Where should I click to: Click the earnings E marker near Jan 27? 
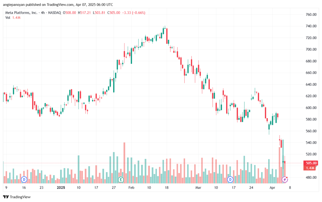click(121, 180)
